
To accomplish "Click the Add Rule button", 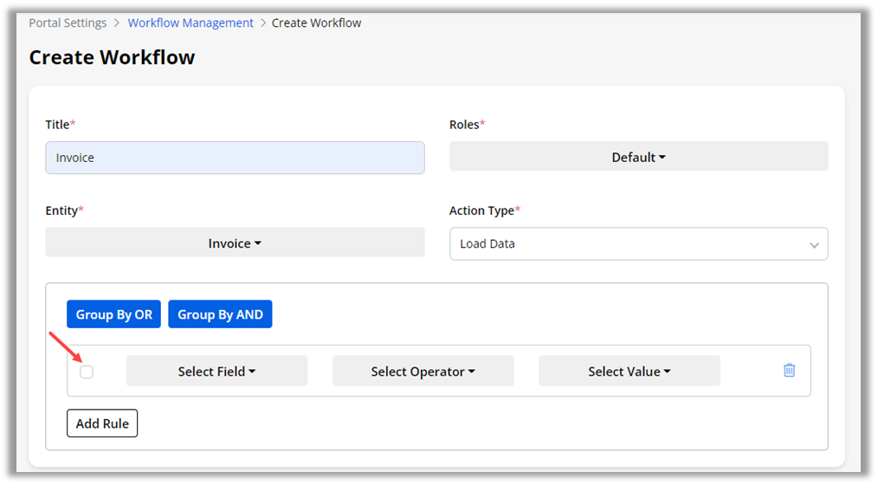I will (102, 424).
